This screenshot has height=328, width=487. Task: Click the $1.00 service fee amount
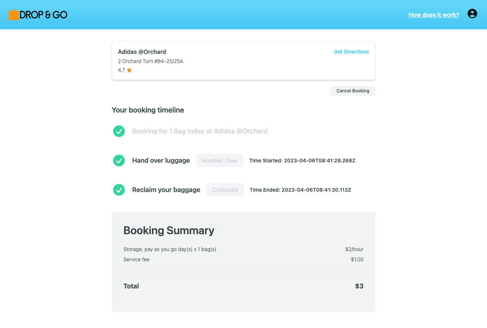(357, 259)
